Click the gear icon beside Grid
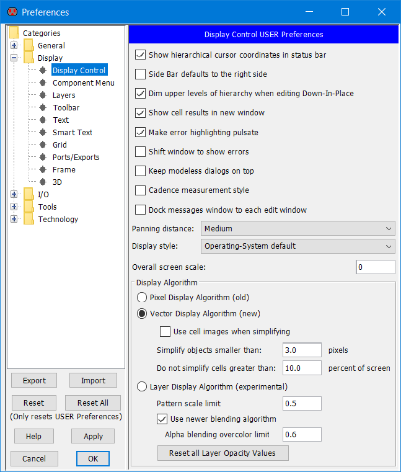 pyautogui.click(x=43, y=145)
